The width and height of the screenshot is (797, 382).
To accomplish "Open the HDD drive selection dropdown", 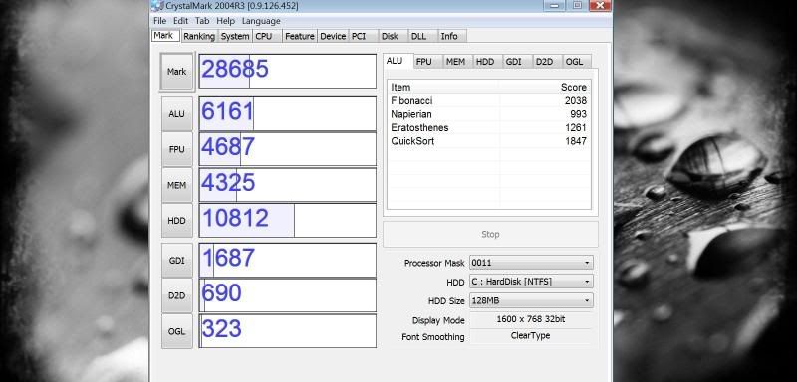I will tap(531, 282).
